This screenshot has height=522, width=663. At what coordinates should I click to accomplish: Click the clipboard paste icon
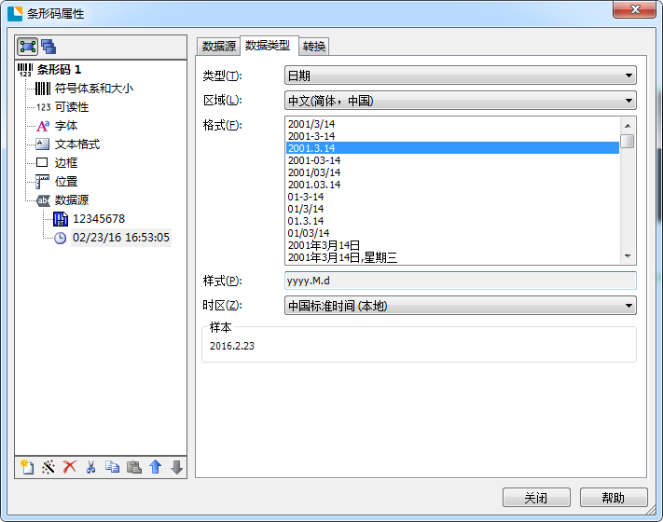point(134,466)
